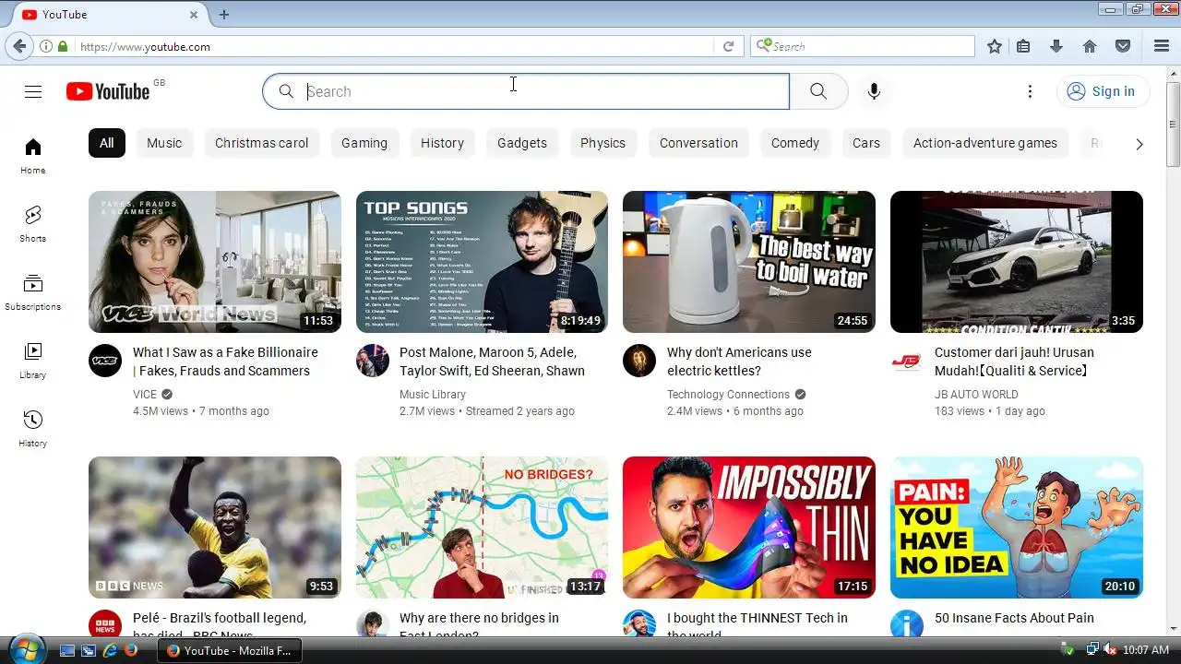Open the No Bridges map thumbnail
The image size is (1181, 664).
482,528
